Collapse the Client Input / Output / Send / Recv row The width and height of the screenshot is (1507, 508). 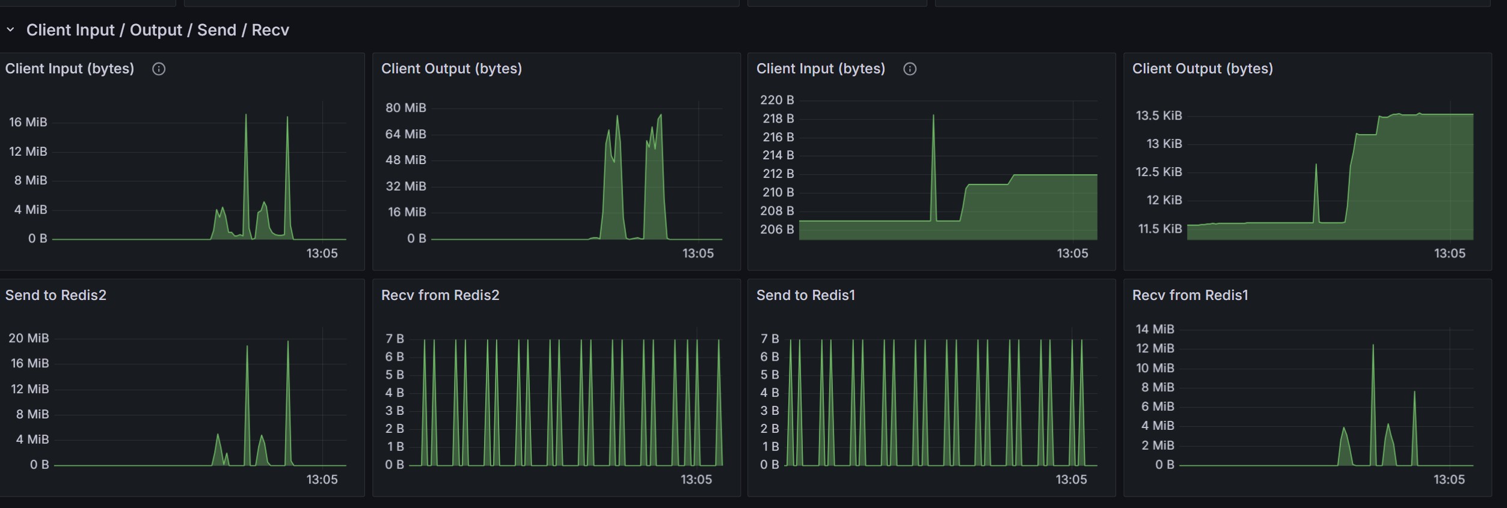pyautogui.click(x=10, y=29)
